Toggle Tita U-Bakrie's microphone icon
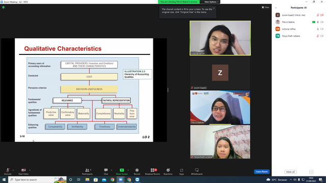The width and height of the screenshot is (326, 183). [318, 22]
